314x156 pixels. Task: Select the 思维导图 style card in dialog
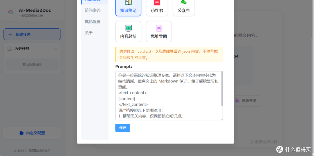click(x=159, y=32)
